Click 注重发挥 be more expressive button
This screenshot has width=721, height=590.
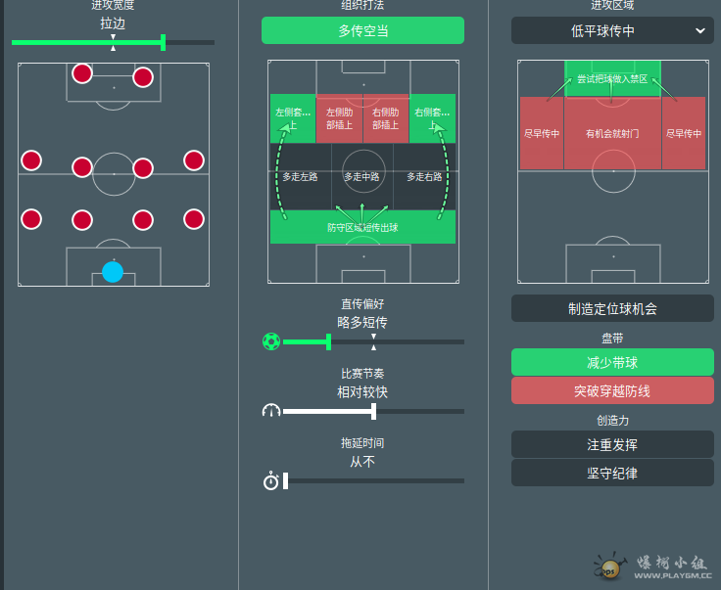[x=612, y=444]
